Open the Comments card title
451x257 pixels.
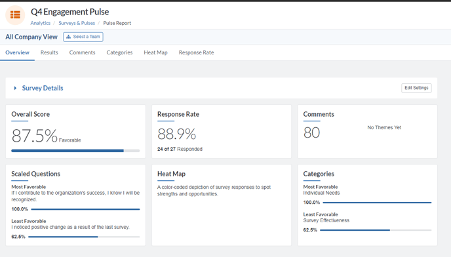(319, 114)
